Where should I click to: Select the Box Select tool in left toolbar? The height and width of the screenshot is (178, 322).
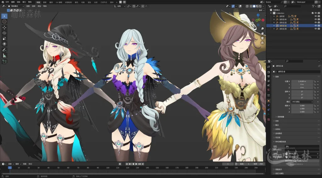click(4, 16)
